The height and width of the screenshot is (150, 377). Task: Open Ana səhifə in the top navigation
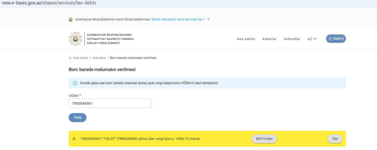coord(246,39)
